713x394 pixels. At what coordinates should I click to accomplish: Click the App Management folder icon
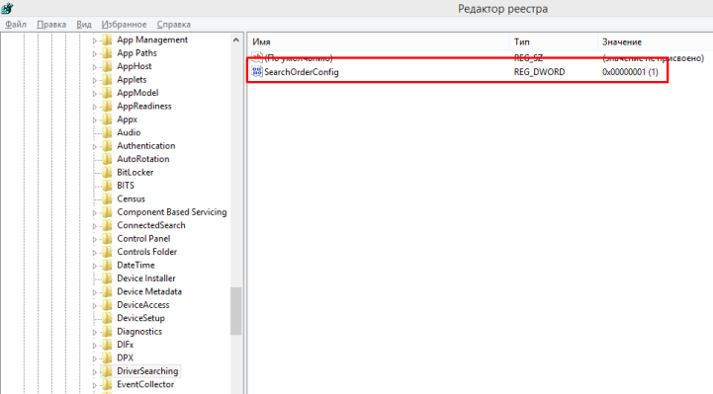click(107, 39)
